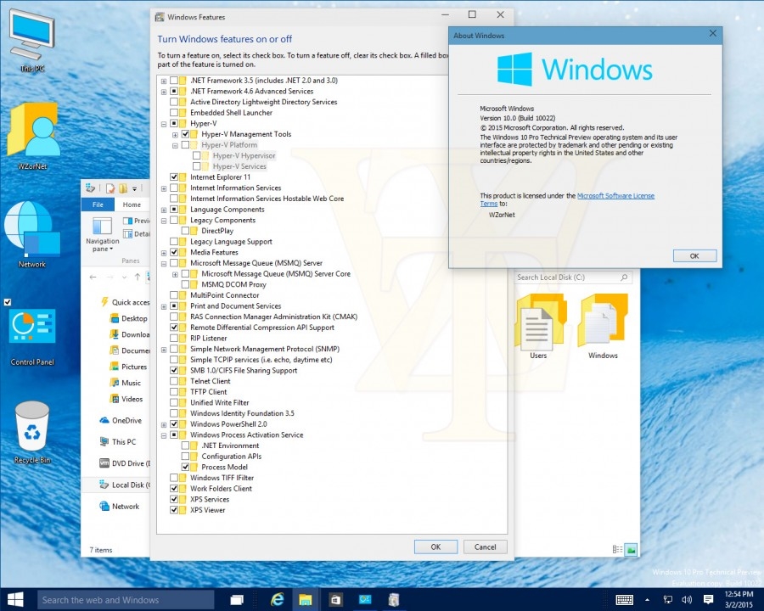Launch Internet Explorer from the taskbar
Viewport: 764px width, 611px height.
click(x=277, y=599)
